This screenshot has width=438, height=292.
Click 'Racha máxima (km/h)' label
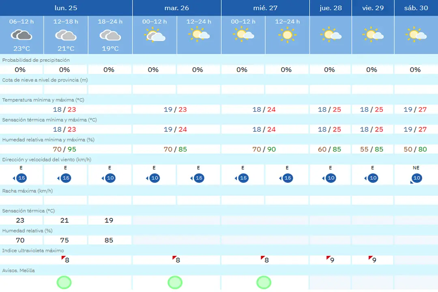pos(28,191)
